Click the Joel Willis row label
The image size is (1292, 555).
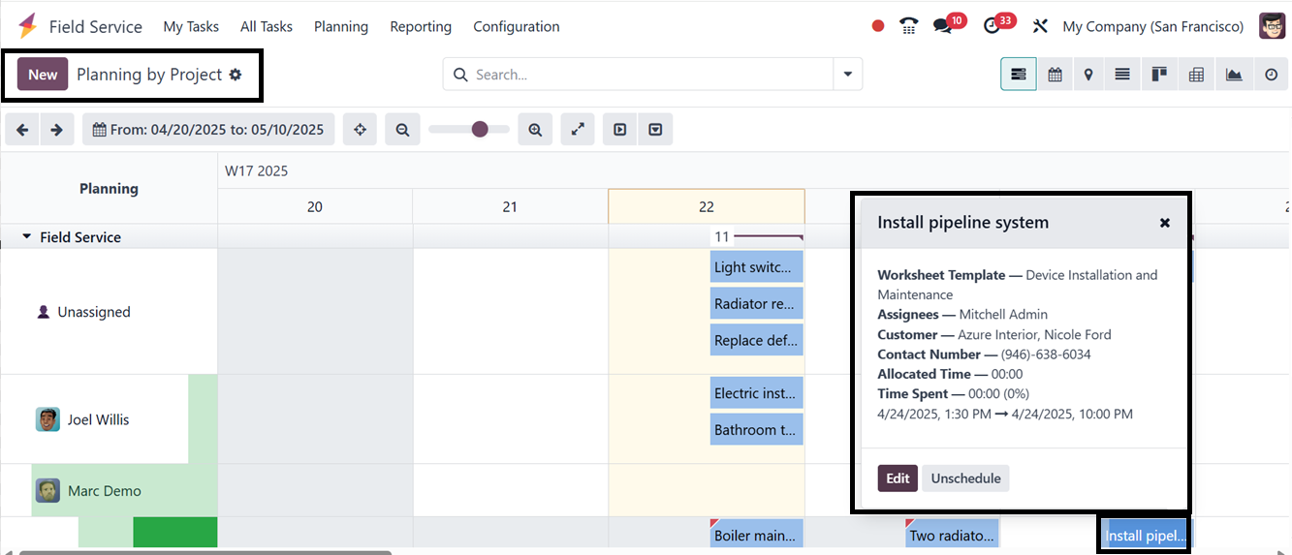coord(98,419)
